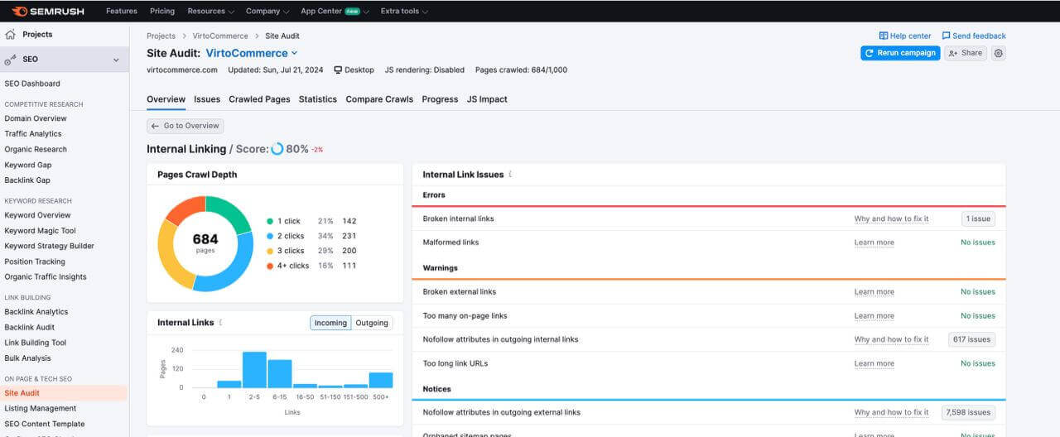Open Keyword Gap in sidebar
The height and width of the screenshot is (437, 1060).
point(27,166)
